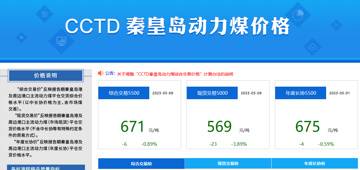Click the 现货交易5000 card header
Image resolution: width=360 pixels, height=170 pixels.
[x=212, y=93]
